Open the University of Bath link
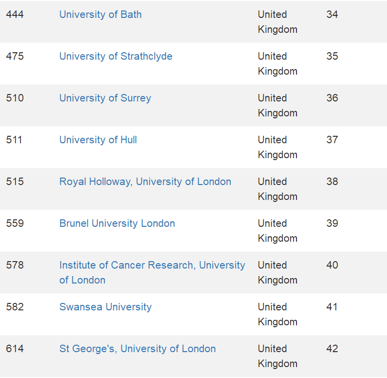This screenshot has height=378, width=387. click(x=100, y=14)
